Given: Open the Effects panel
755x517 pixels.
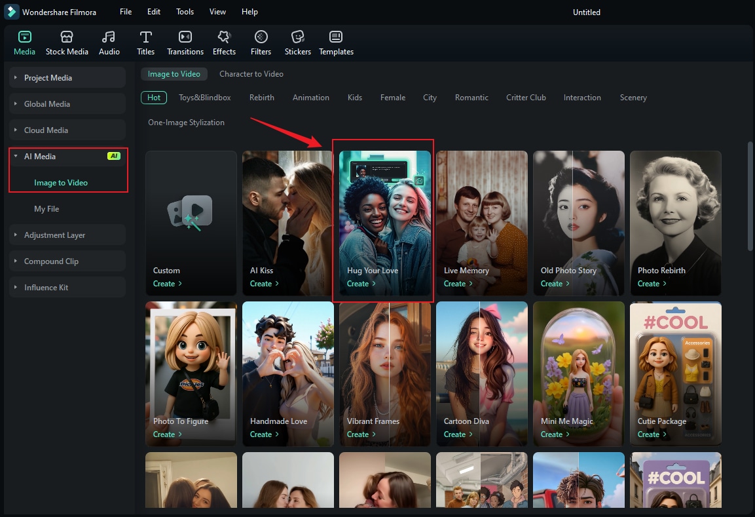Looking at the screenshot, I should (224, 43).
